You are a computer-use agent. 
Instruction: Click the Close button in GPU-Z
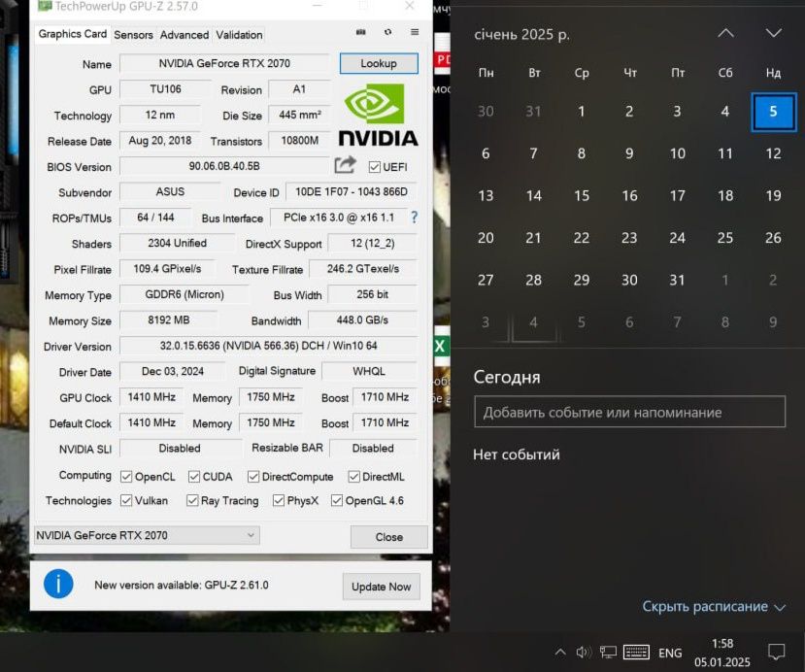388,537
